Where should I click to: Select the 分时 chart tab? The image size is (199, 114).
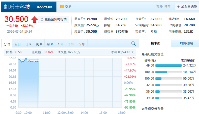(x=7, y=44)
